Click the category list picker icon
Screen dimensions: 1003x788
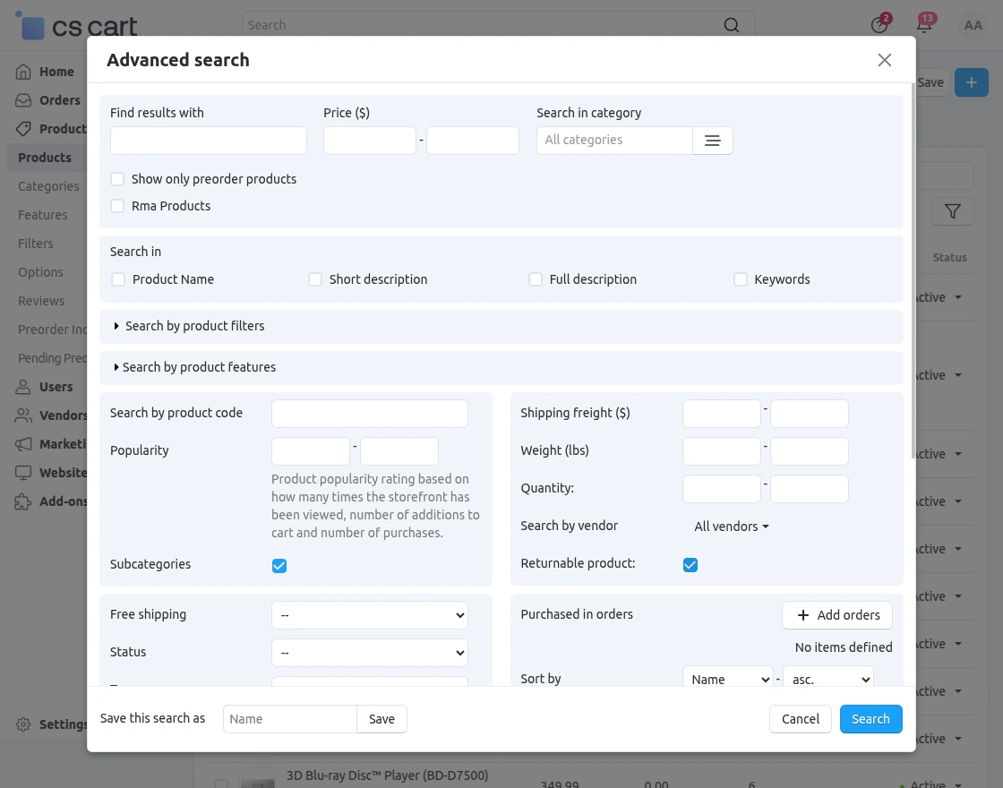(713, 141)
